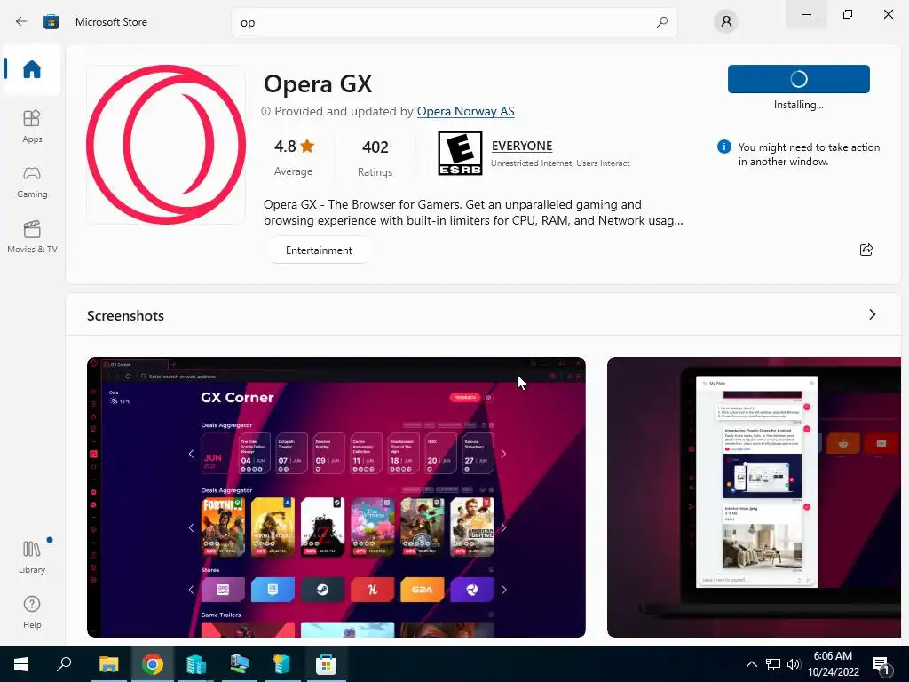
Task: Open the Opera Norway AS publisher link
Action: point(465,111)
